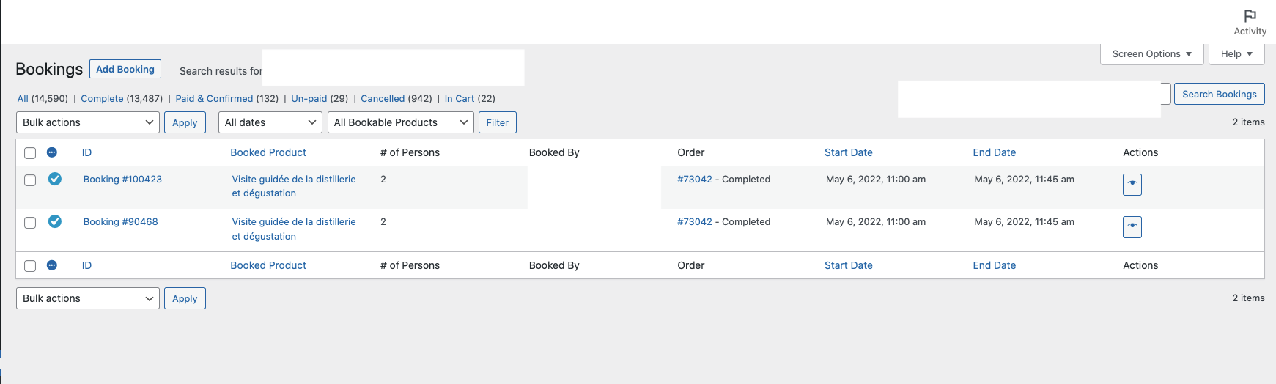The height and width of the screenshot is (384, 1276).
Task: Click view eye icon for Booking #100423
Action: click(1132, 184)
